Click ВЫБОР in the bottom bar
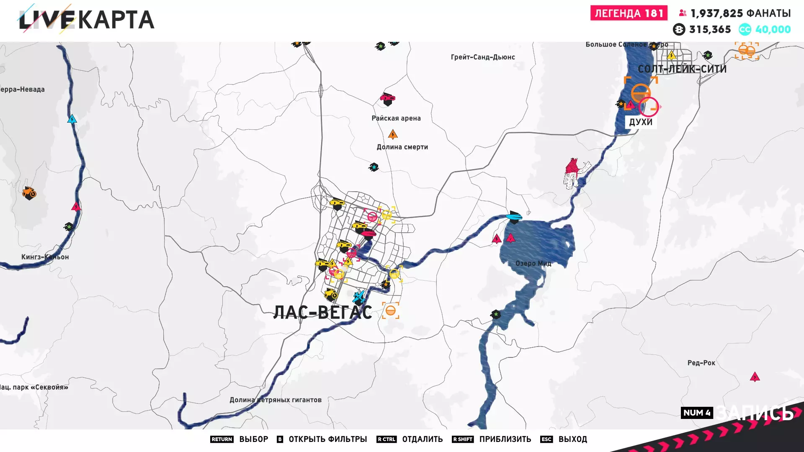Viewport: 804px width, 452px height. tap(253, 439)
